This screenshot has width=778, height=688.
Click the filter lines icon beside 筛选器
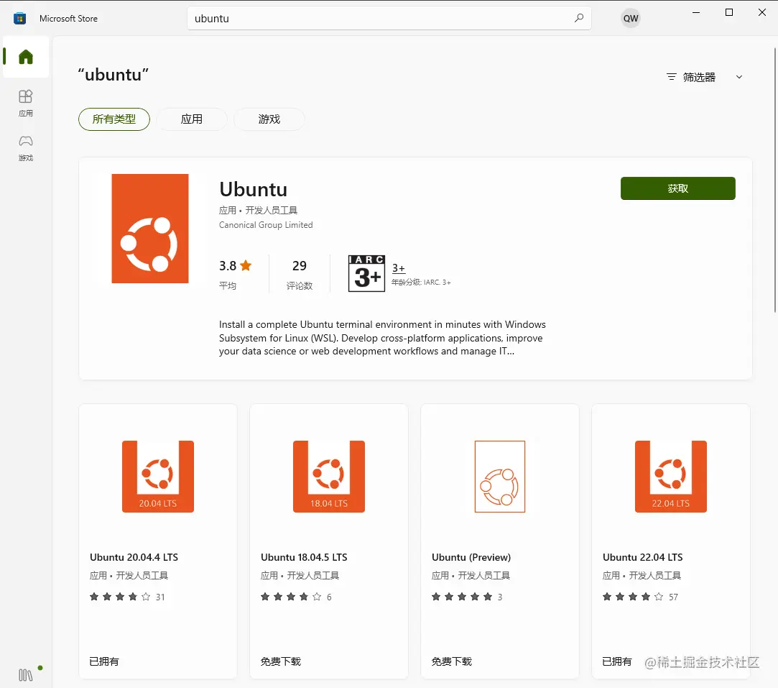[x=672, y=77]
